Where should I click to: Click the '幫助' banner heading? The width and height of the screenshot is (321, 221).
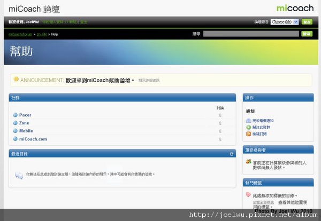click(x=21, y=51)
